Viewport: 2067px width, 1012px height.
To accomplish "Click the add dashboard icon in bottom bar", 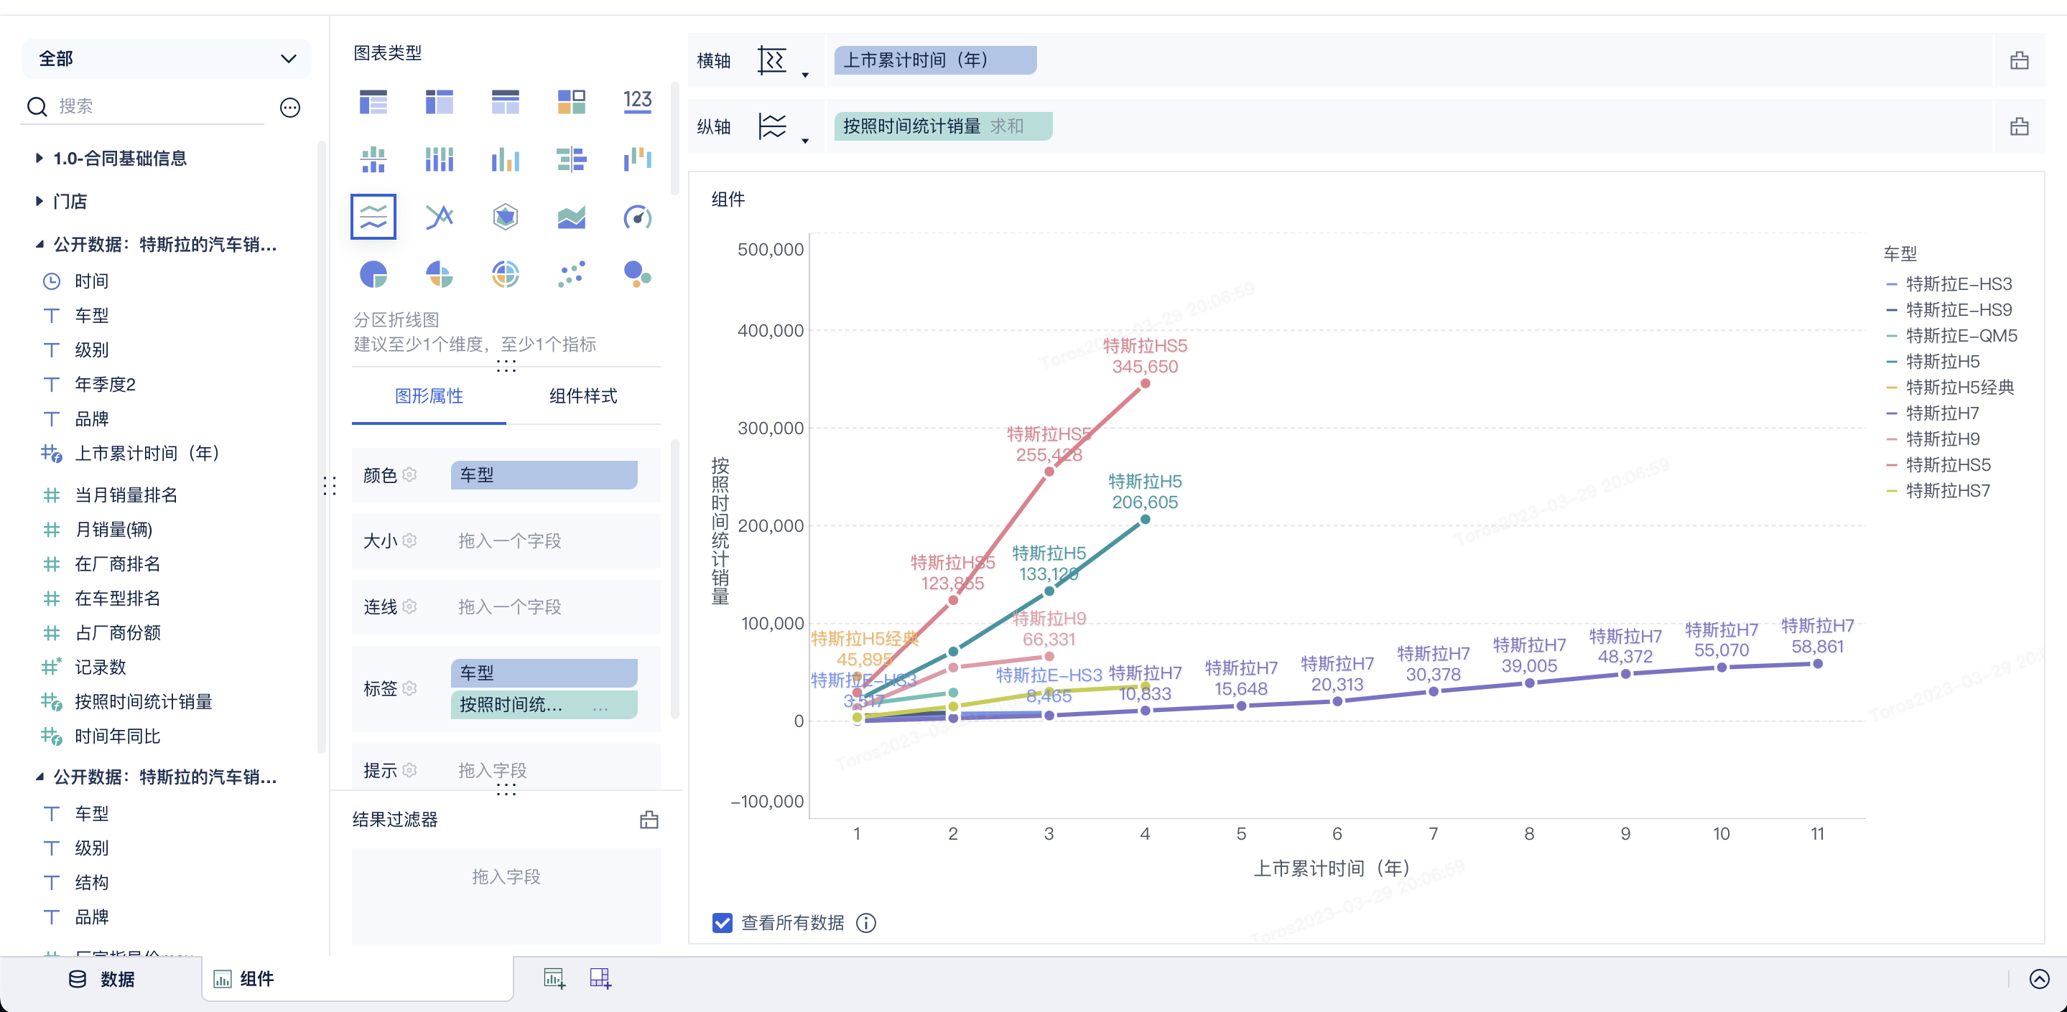I will point(600,978).
